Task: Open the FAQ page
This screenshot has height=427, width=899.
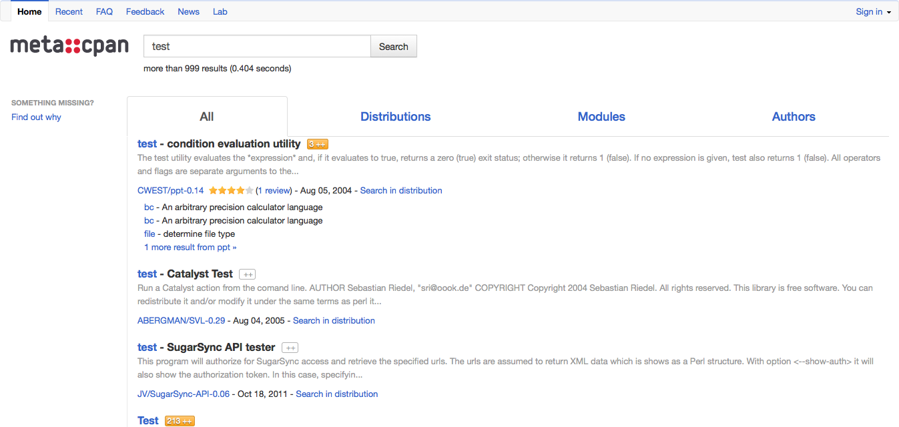Action: 104,11
